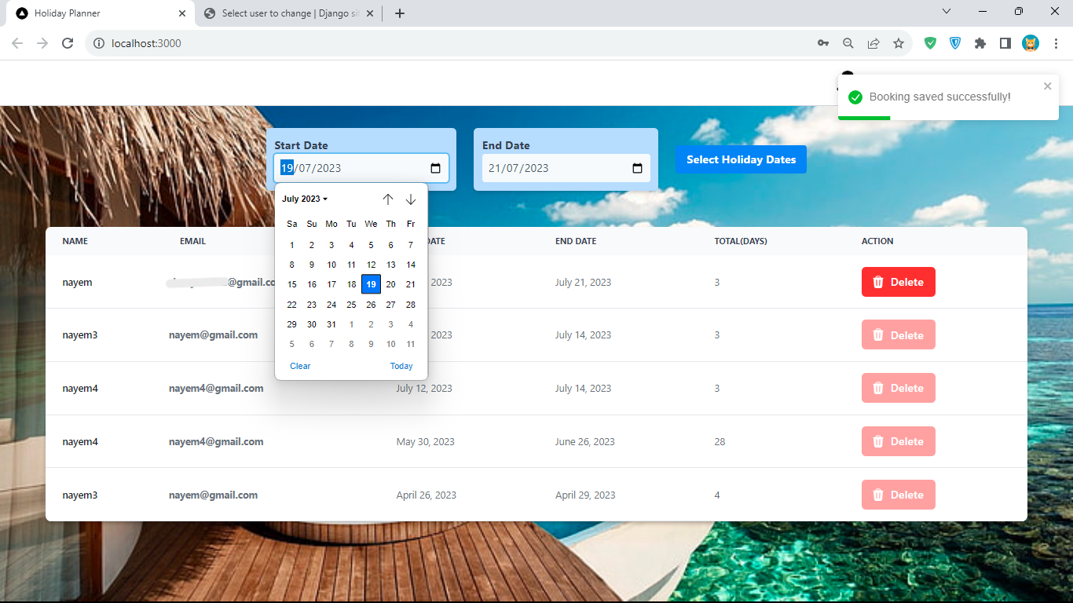The width and height of the screenshot is (1073, 603).
Task: Click the ACTION column header
Action: pos(877,241)
